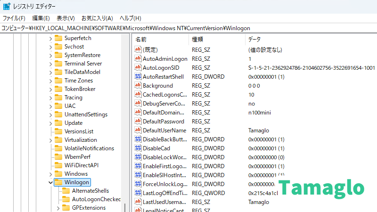Viewport: 377px width, 212px height.
Task: Expand the GPExtensions subkey
Action: click(58, 208)
